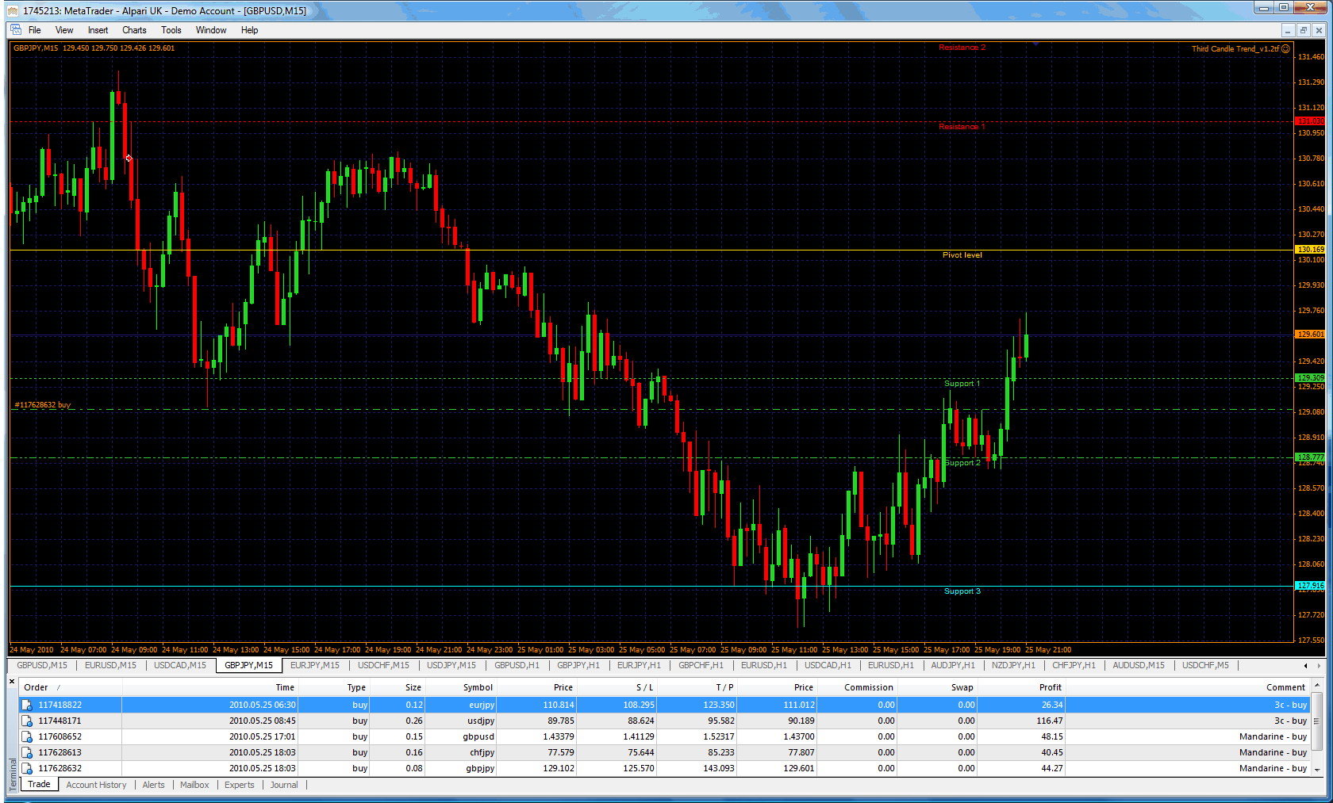The image size is (1333, 803).
Task: Click order icon for ticket 117448171
Action: [x=27, y=721]
